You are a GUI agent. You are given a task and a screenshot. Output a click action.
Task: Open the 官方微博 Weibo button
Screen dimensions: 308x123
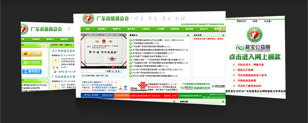tap(32, 54)
